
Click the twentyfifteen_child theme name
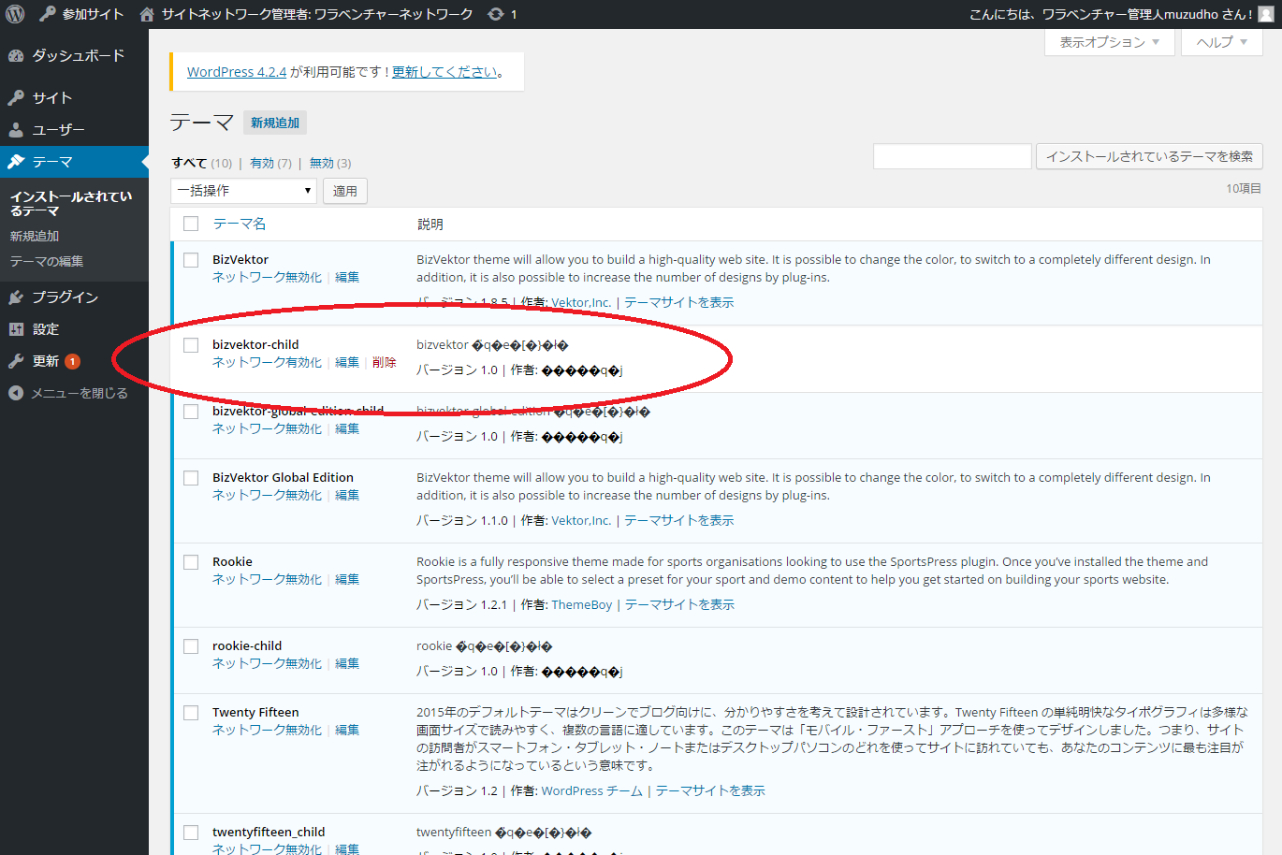click(269, 833)
